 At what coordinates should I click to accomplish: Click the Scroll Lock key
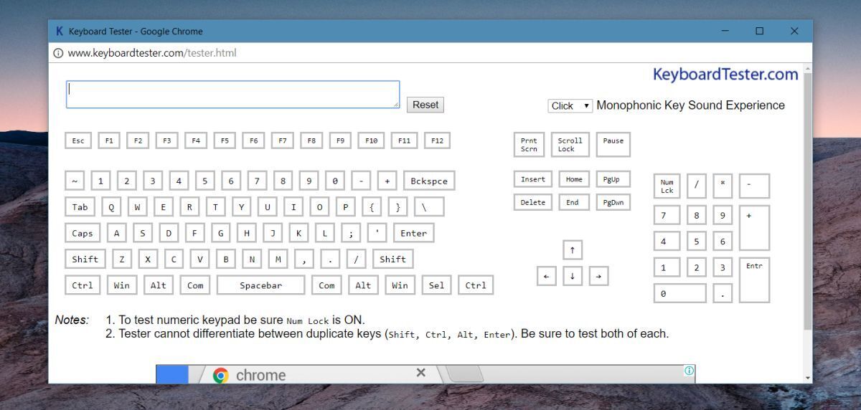pos(570,144)
